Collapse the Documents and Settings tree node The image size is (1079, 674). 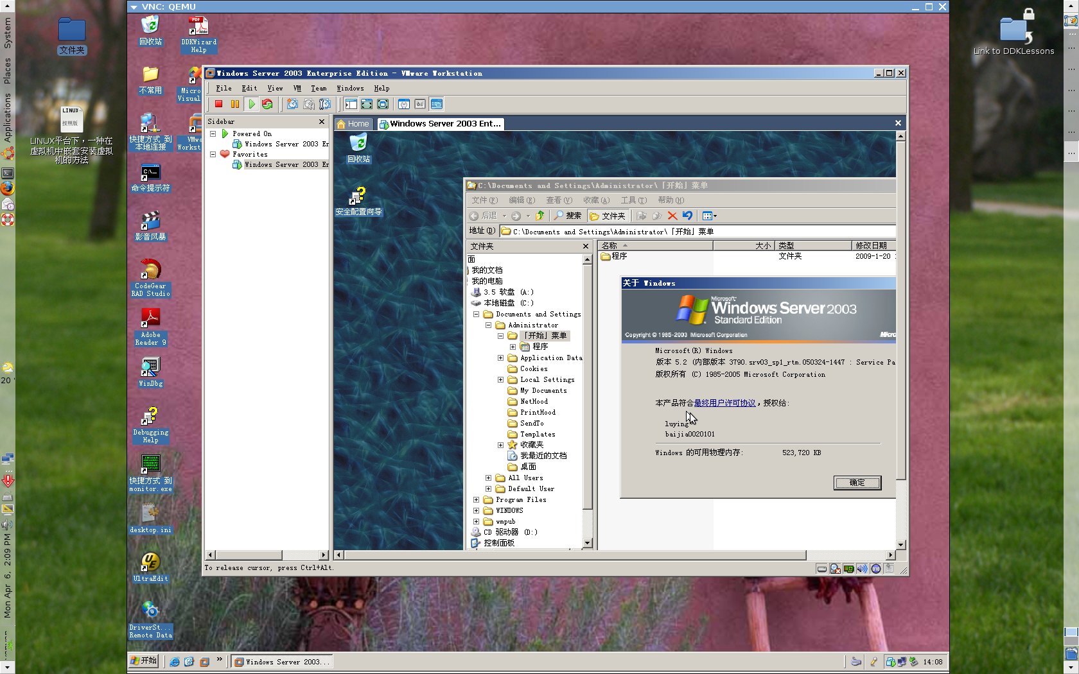coord(476,314)
